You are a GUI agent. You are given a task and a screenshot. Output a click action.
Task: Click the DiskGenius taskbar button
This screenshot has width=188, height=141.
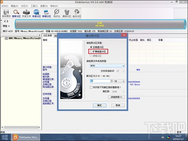[26, 137]
